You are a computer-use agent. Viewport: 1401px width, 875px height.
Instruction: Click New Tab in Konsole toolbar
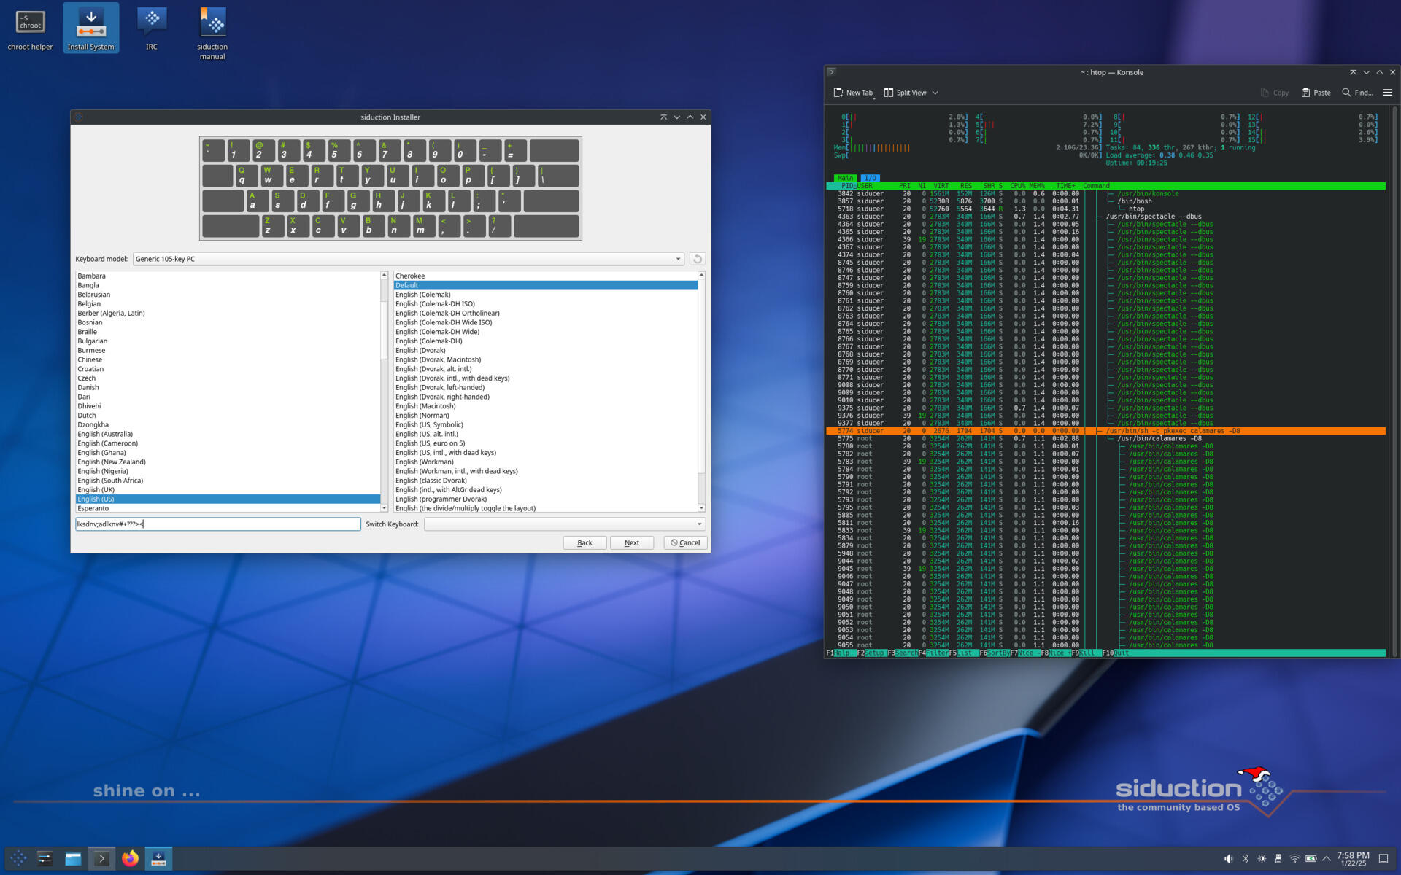tap(853, 93)
